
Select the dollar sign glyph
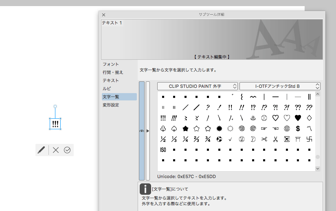pos(298,128)
